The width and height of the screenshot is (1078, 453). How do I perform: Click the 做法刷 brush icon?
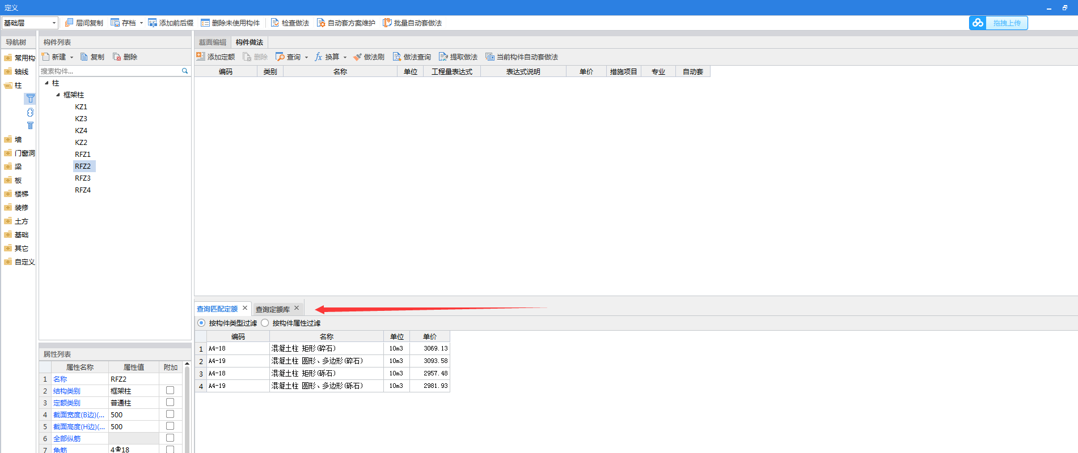click(357, 57)
